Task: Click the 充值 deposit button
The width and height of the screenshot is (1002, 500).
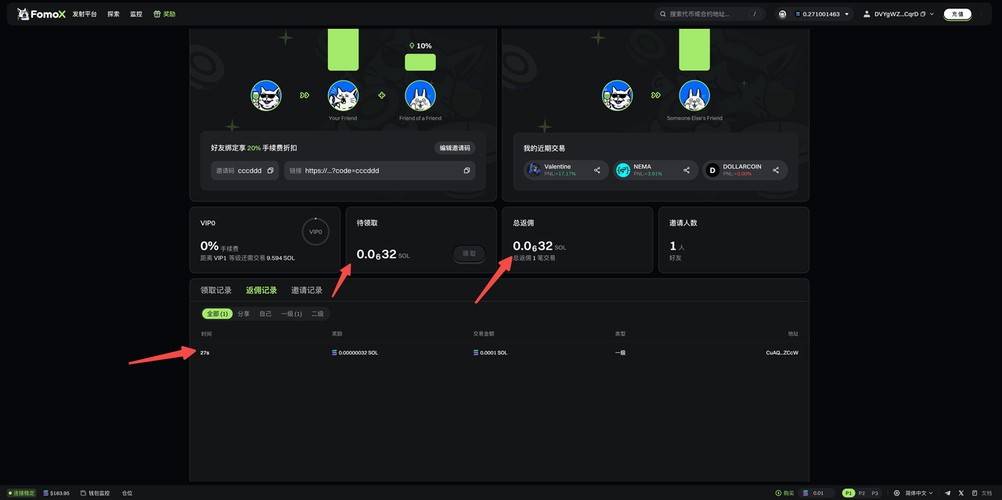Action: [957, 14]
